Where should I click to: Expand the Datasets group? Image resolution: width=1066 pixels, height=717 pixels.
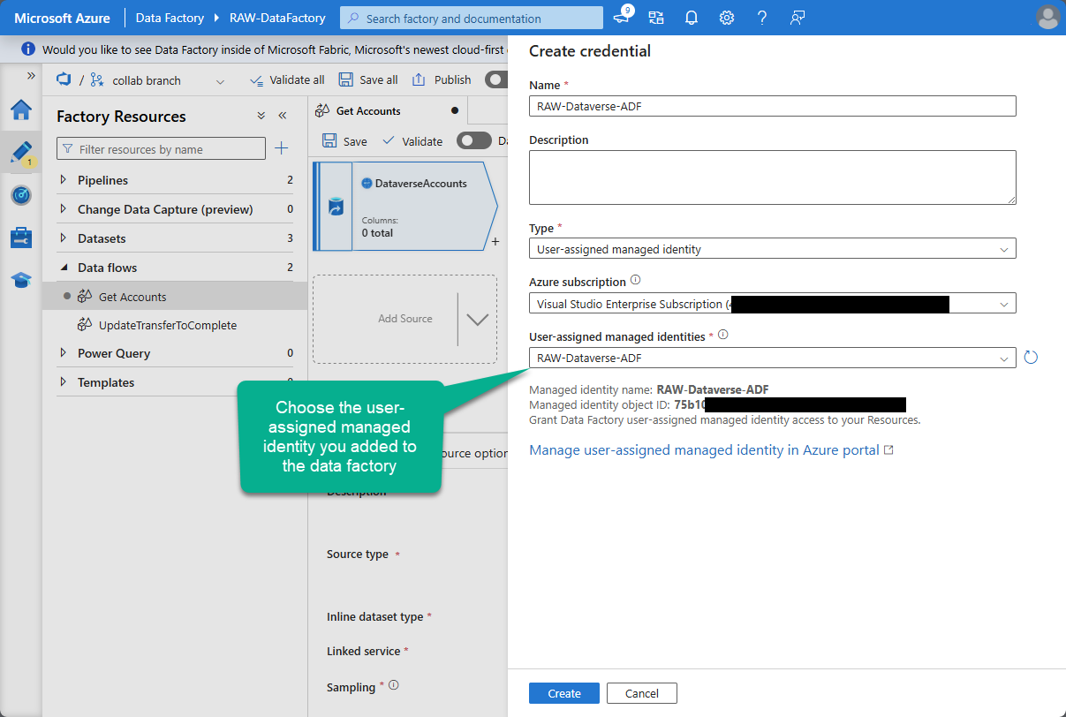click(63, 238)
